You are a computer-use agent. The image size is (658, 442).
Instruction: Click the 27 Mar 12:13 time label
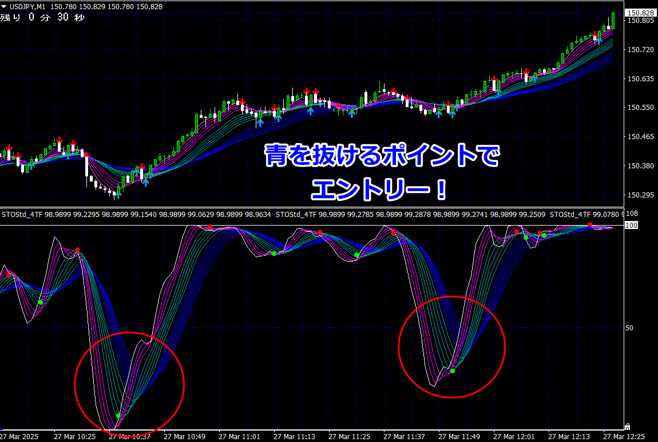tap(569, 436)
